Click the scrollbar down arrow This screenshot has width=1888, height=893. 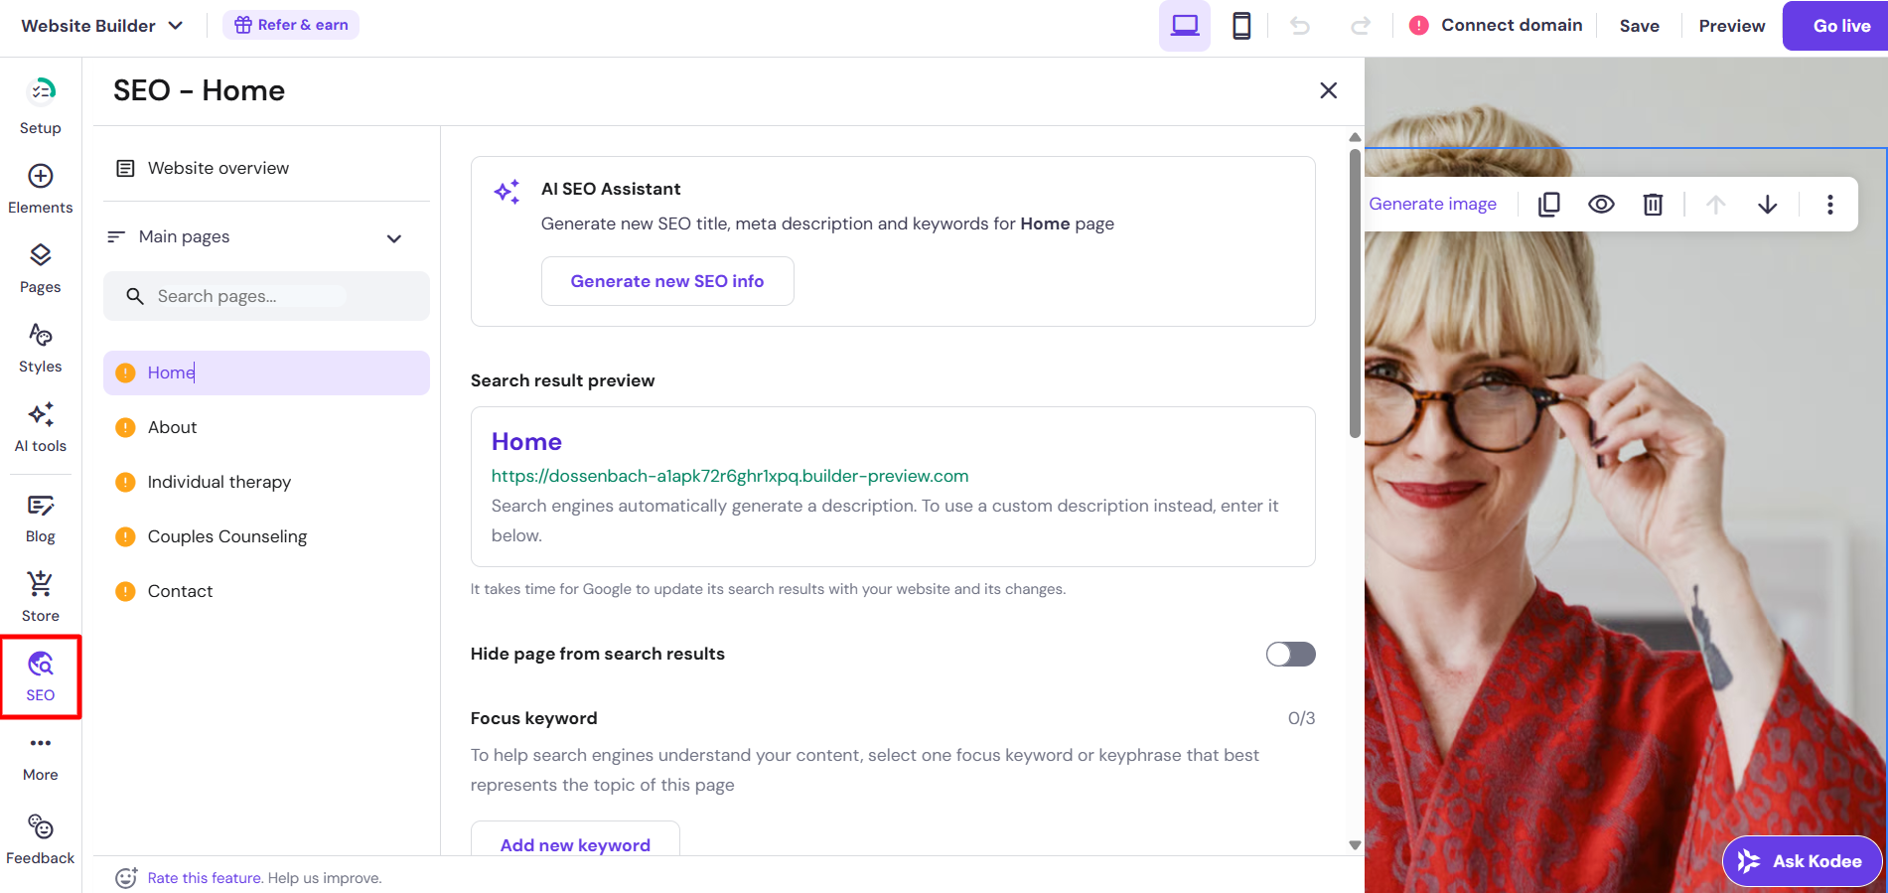tap(1355, 845)
